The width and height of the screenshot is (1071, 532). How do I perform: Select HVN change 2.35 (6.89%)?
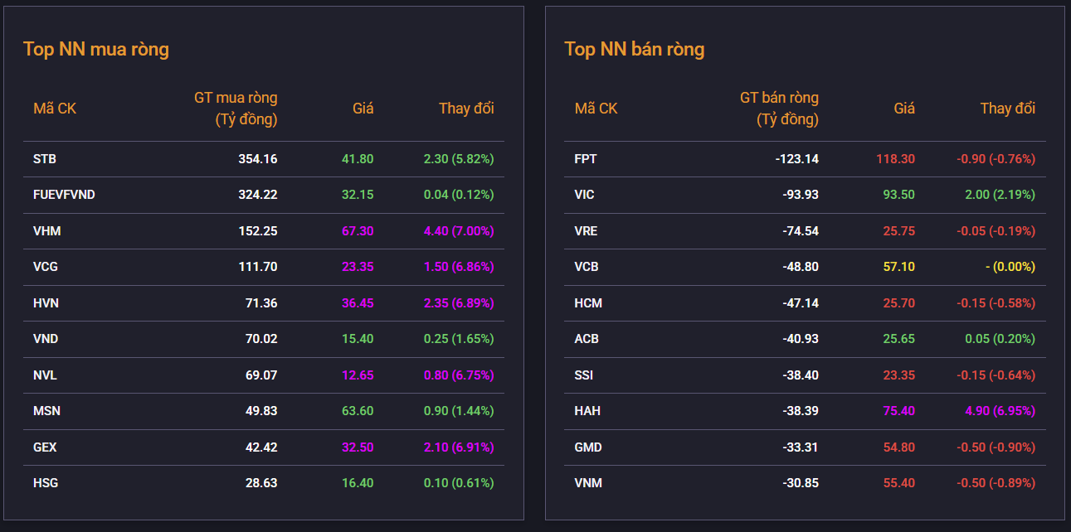pyautogui.click(x=459, y=303)
